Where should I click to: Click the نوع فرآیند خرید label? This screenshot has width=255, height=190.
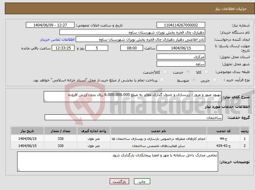click(x=237, y=80)
